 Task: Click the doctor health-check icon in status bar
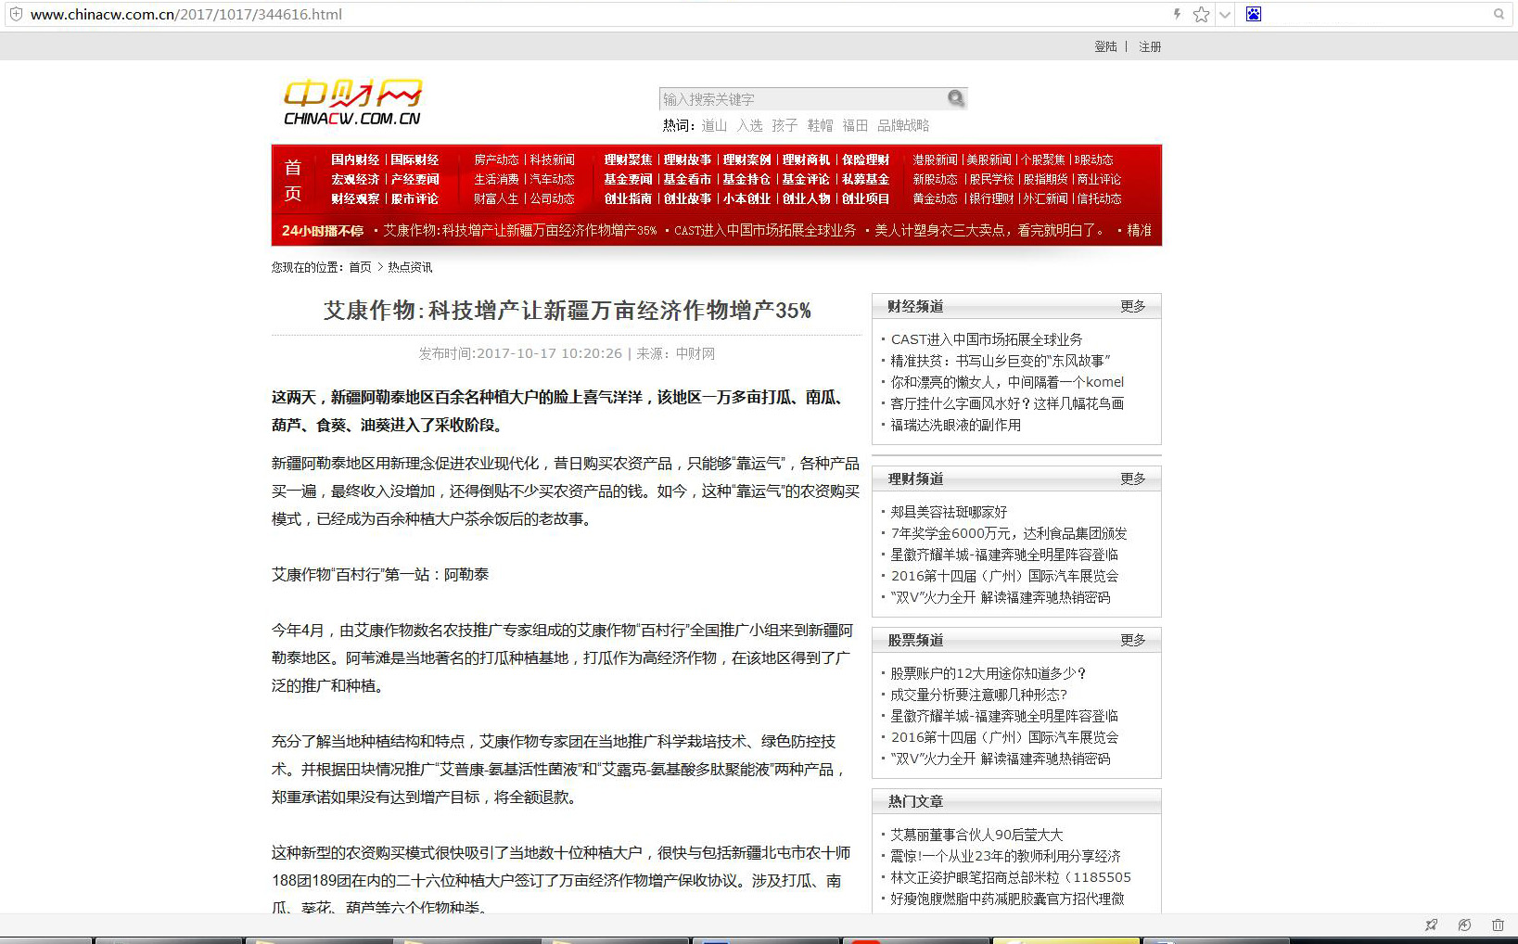click(x=1464, y=925)
